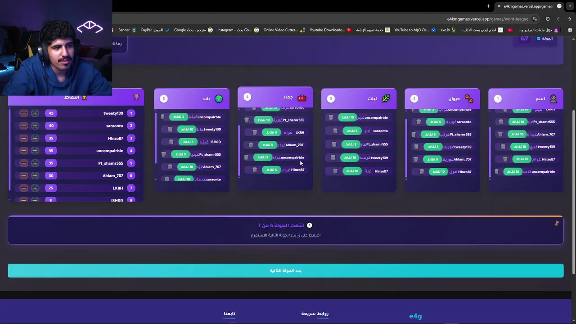Screen dimensions: 576x324
Task: Subtract points from uncompairble in the leaderboard
Action: click(23, 151)
